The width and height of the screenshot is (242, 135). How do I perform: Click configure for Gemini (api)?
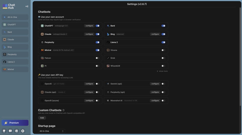[155, 84]
